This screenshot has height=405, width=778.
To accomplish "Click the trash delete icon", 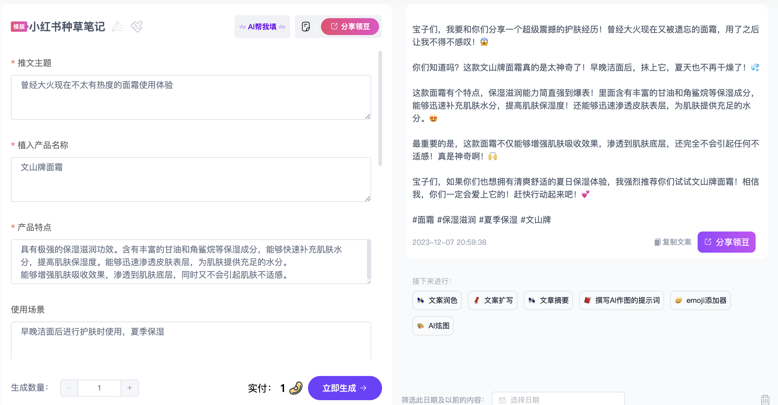I will click(x=765, y=400).
